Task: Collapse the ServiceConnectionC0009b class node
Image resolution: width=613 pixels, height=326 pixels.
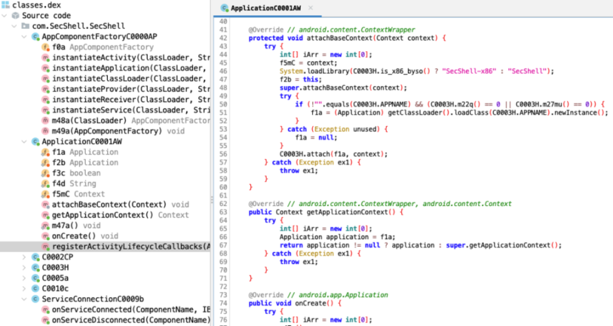Action: [x=25, y=299]
